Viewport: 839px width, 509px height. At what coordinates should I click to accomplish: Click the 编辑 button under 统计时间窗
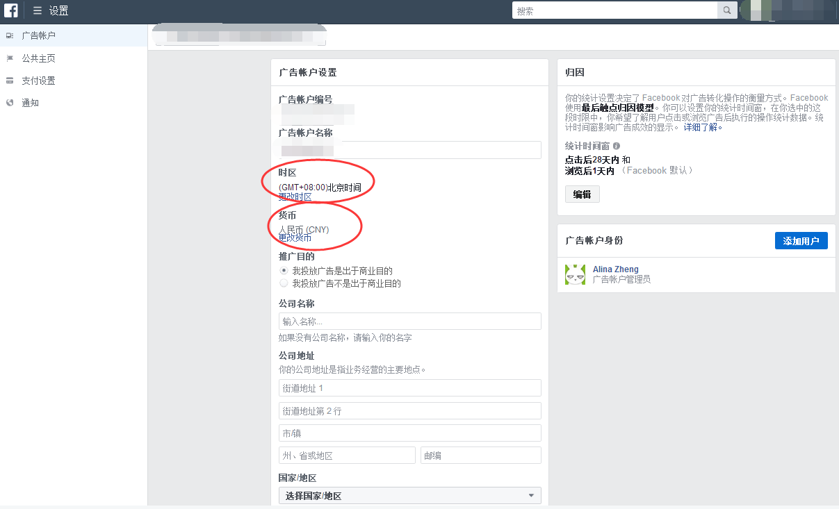pyautogui.click(x=582, y=194)
